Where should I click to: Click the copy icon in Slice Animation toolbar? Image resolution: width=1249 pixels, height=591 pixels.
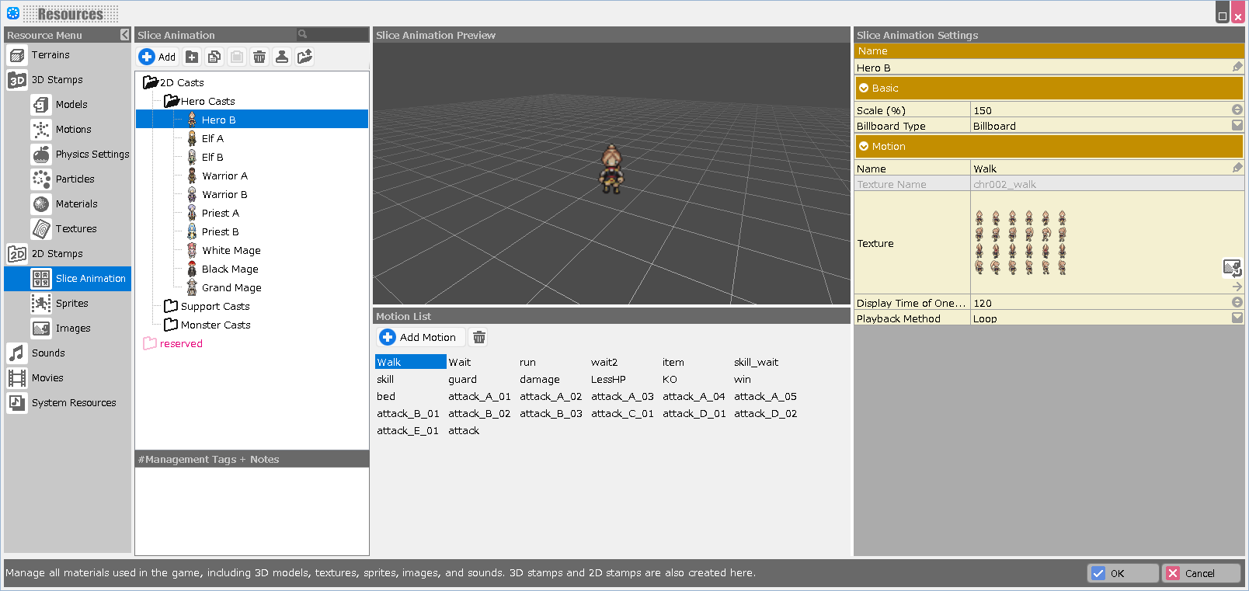pos(214,57)
